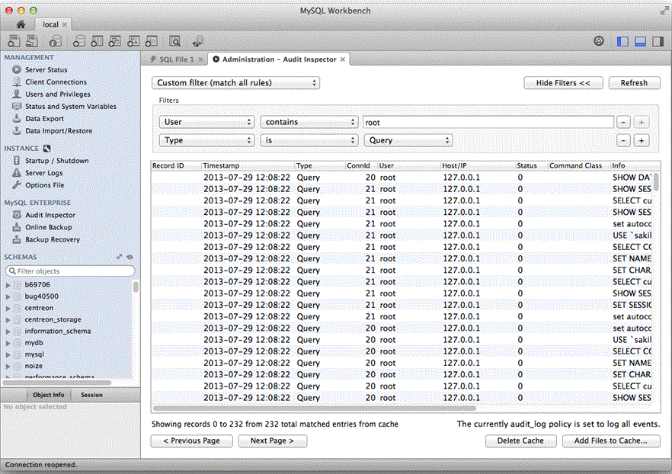Open the Custom filter match rules dropdown
This screenshot has height=474, width=672.
pos(235,82)
